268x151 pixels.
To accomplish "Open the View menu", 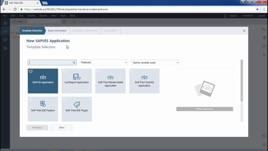I will click(x=54, y=16).
